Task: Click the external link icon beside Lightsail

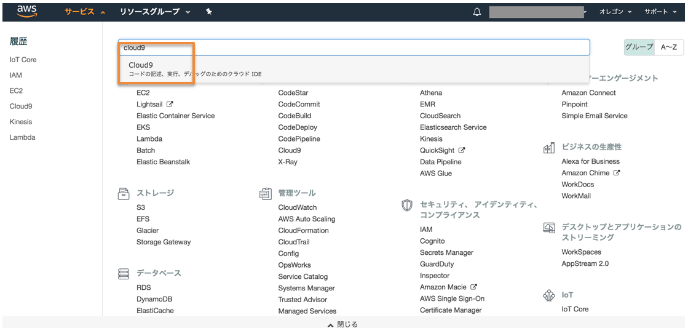Action: click(x=170, y=105)
